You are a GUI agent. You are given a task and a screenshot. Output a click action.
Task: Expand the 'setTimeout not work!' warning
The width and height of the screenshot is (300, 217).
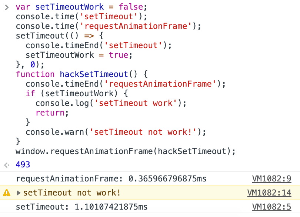point(19,193)
